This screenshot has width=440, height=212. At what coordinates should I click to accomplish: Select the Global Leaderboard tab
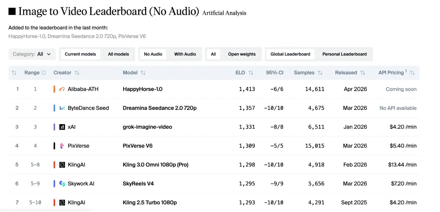click(x=290, y=54)
